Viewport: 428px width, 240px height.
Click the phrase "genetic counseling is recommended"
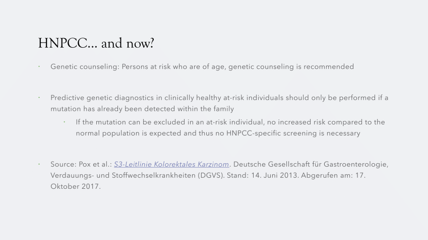click(291, 67)
